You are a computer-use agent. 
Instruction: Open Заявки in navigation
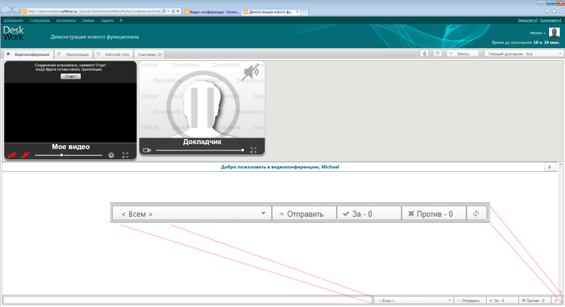click(88, 21)
